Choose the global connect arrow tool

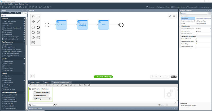coord(38,22)
